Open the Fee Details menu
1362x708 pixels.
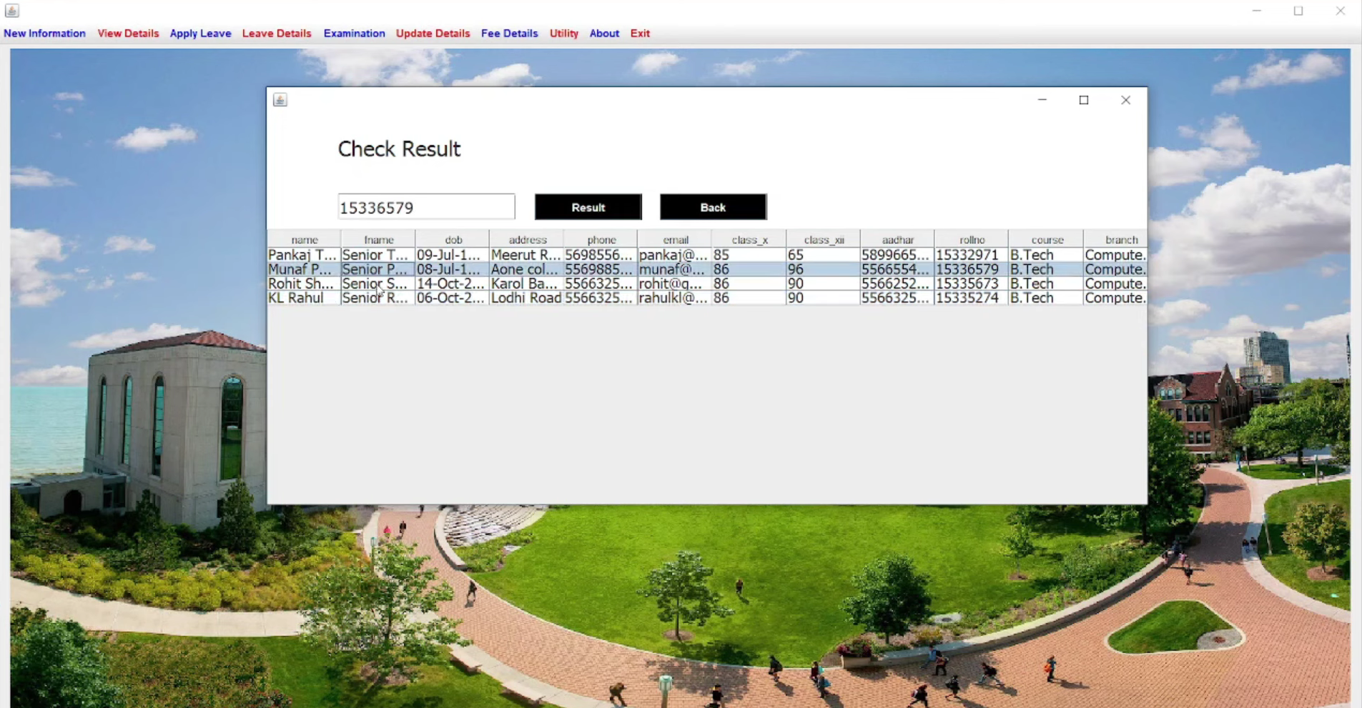click(509, 33)
